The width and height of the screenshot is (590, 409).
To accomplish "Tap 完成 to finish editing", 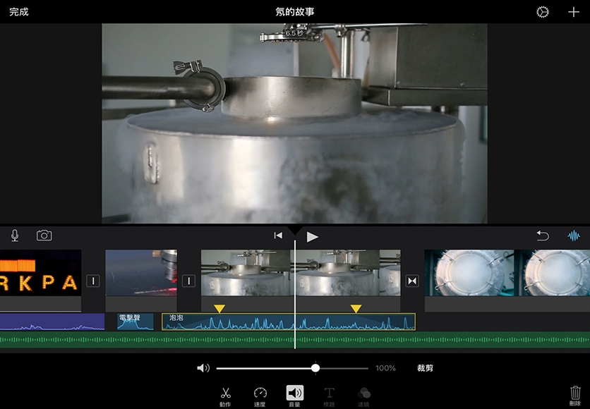I will (x=19, y=12).
